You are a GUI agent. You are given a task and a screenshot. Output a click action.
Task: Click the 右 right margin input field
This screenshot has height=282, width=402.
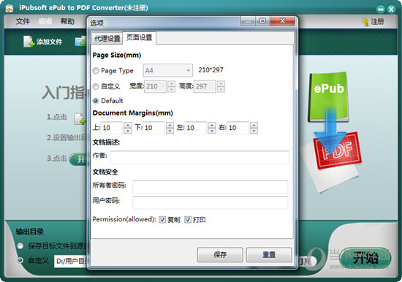pyautogui.click(x=238, y=128)
